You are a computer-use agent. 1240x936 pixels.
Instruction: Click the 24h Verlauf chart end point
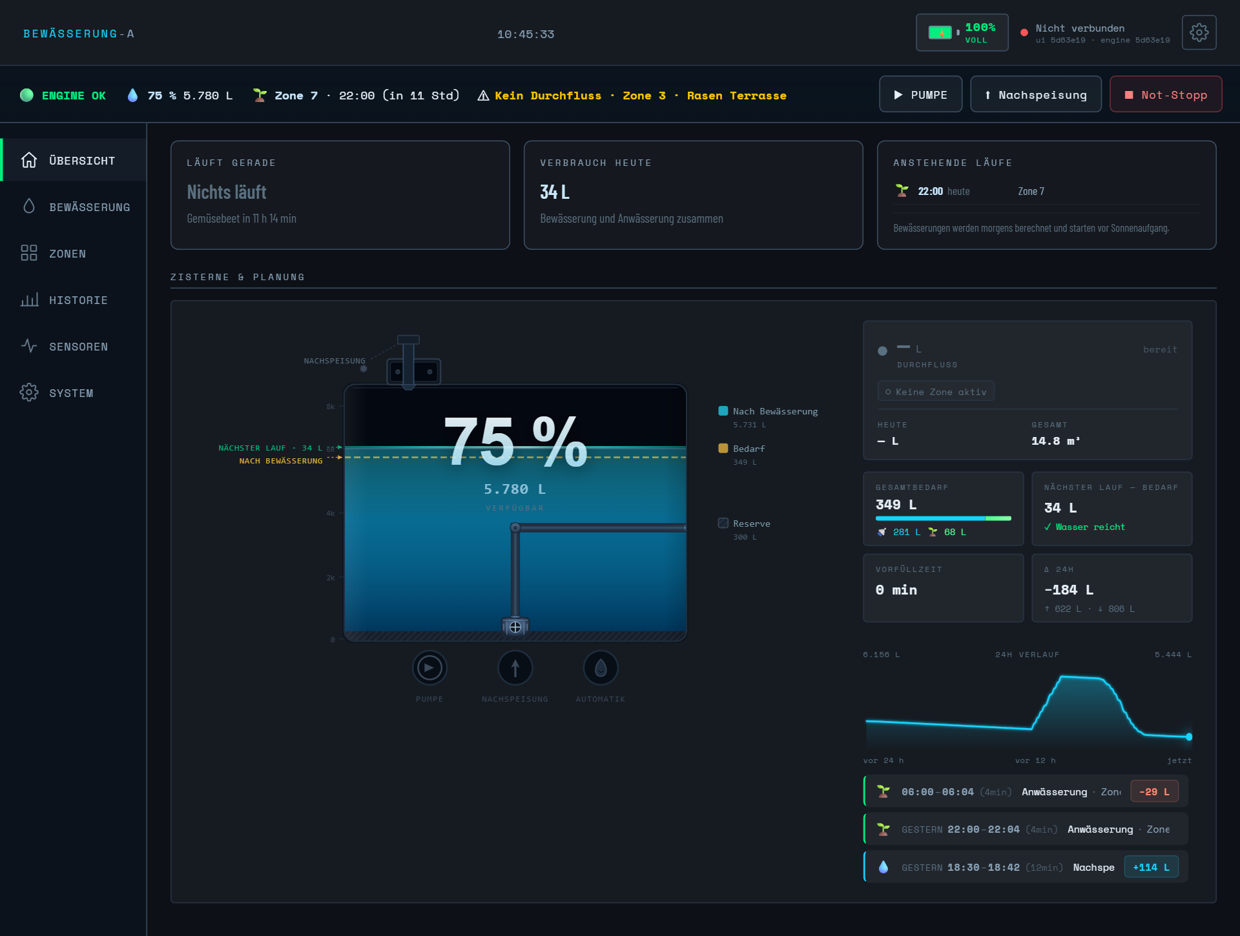[1189, 737]
